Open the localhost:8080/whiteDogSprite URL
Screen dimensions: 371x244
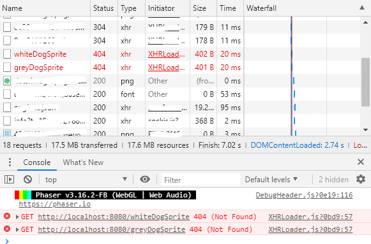point(114,217)
